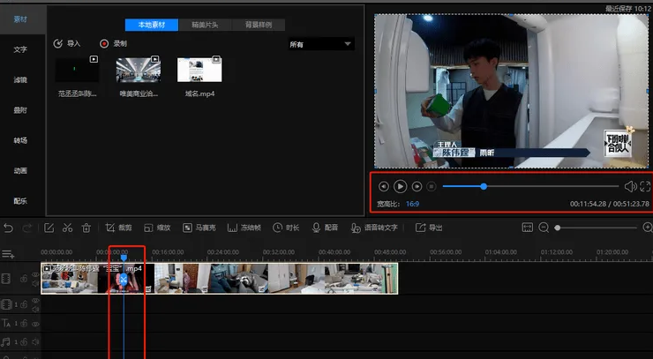Screen dimensions: 653x359
Task: Click the blue scissors on the playhead
Action: (124, 280)
